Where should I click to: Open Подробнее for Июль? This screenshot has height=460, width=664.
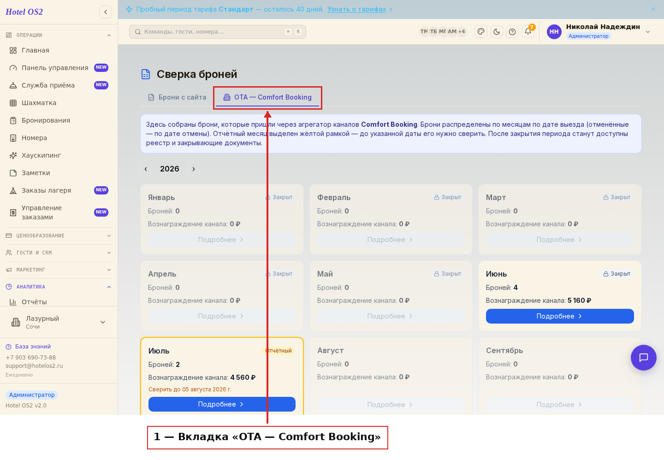222,404
